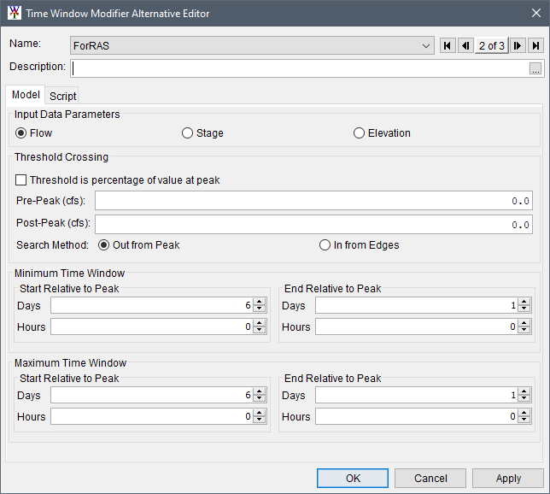Click the Apply button
Screen dimensions: 550x494
[507, 479]
